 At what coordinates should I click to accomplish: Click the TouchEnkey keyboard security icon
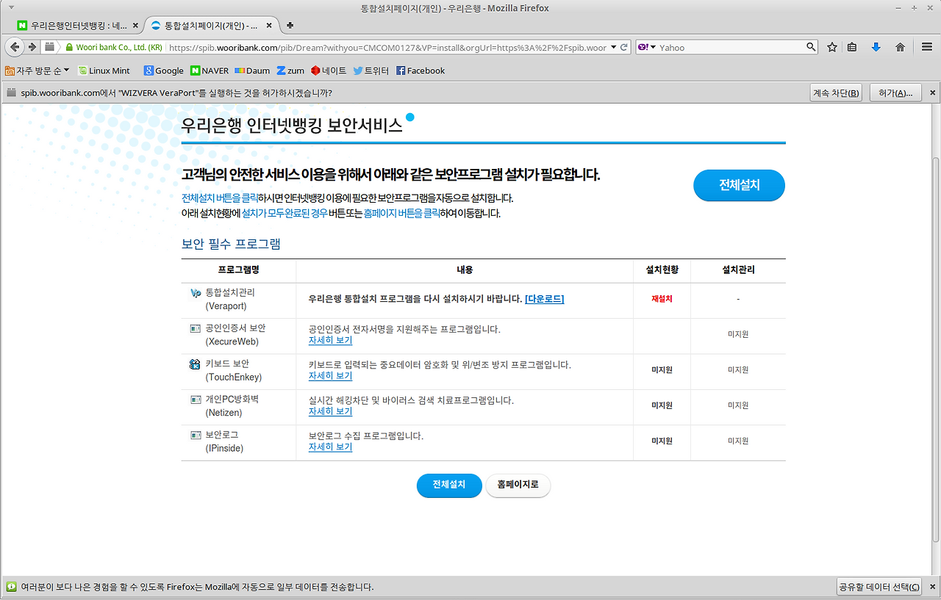coord(196,364)
